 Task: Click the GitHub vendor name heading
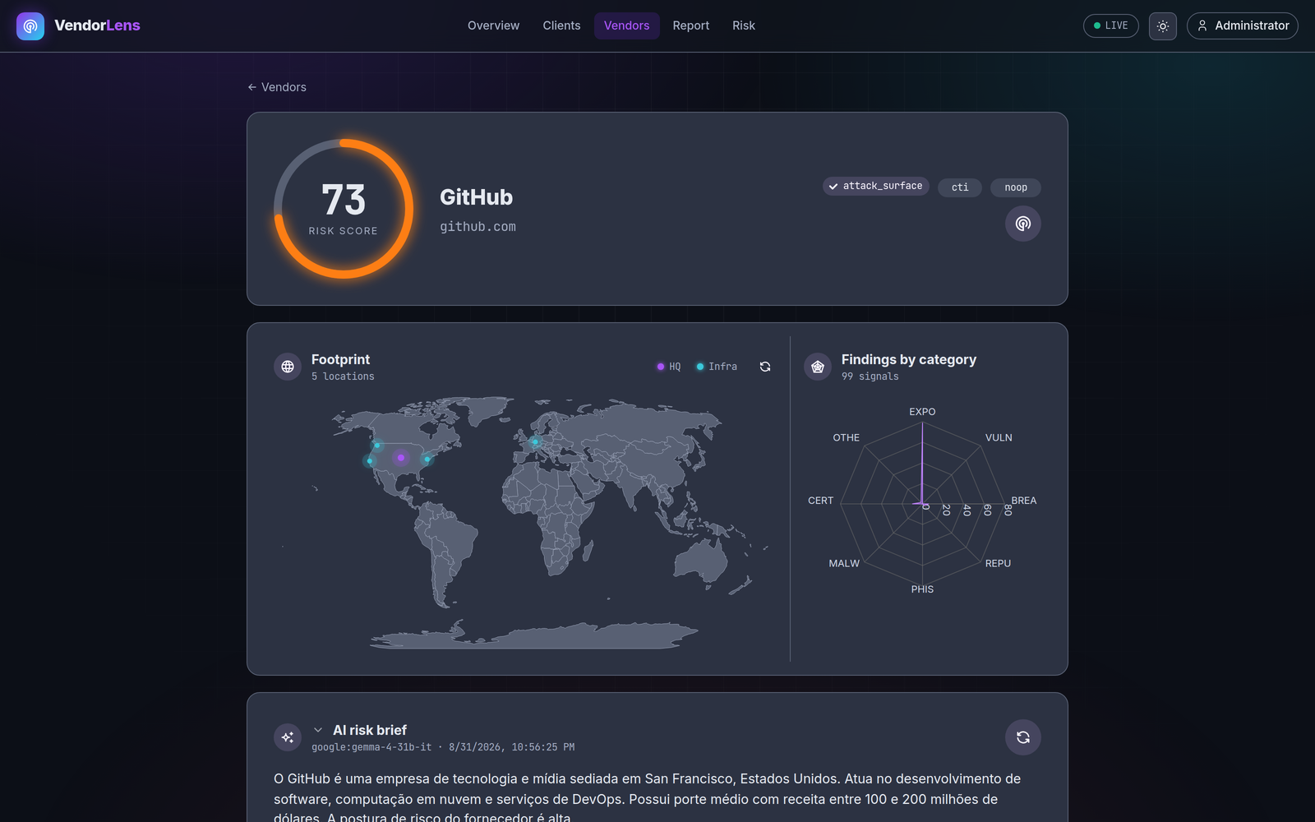(x=476, y=197)
